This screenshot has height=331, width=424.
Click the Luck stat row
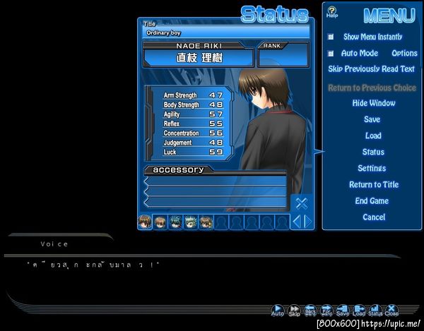click(193, 152)
